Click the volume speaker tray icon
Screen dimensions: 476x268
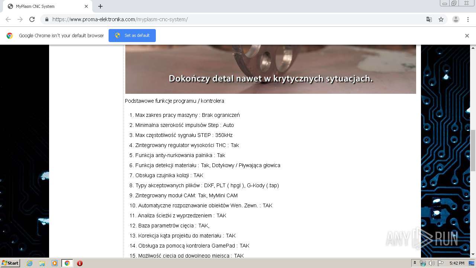[432, 263]
